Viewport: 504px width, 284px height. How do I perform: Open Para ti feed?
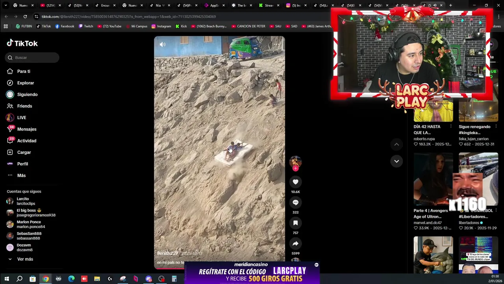pyautogui.click(x=24, y=71)
